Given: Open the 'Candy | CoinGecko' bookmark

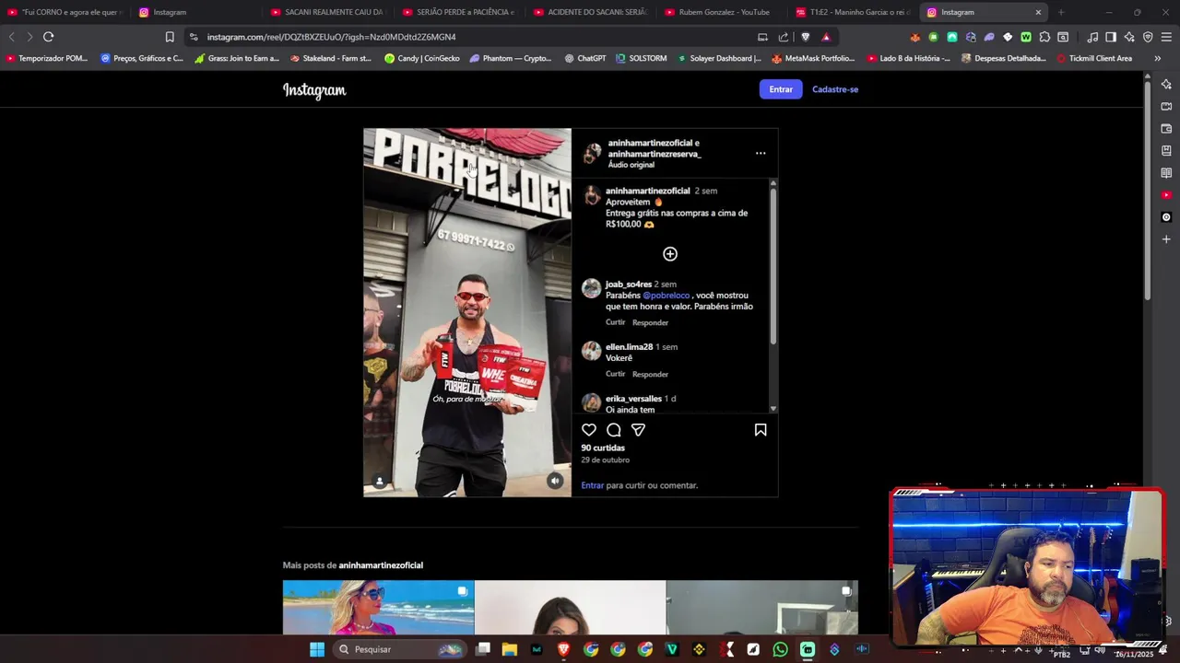Looking at the screenshot, I should [x=422, y=58].
